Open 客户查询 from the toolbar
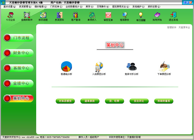Screen dimensions: 194x140 coord(75,15)
